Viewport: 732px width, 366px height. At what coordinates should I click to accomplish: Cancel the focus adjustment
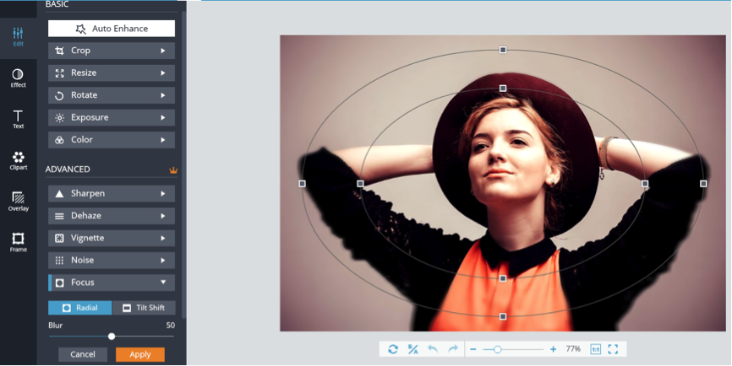click(x=83, y=354)
